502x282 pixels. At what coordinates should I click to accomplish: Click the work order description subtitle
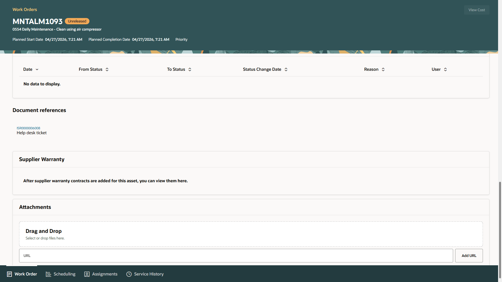point(57,29)
